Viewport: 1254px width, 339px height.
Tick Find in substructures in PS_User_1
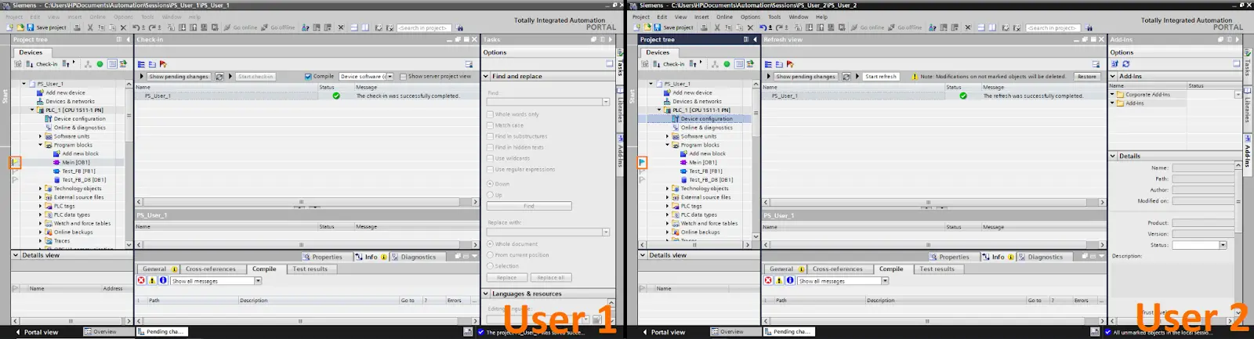490,136
